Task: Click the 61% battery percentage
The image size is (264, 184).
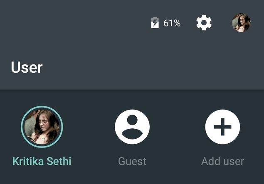Action: (172, 23)
